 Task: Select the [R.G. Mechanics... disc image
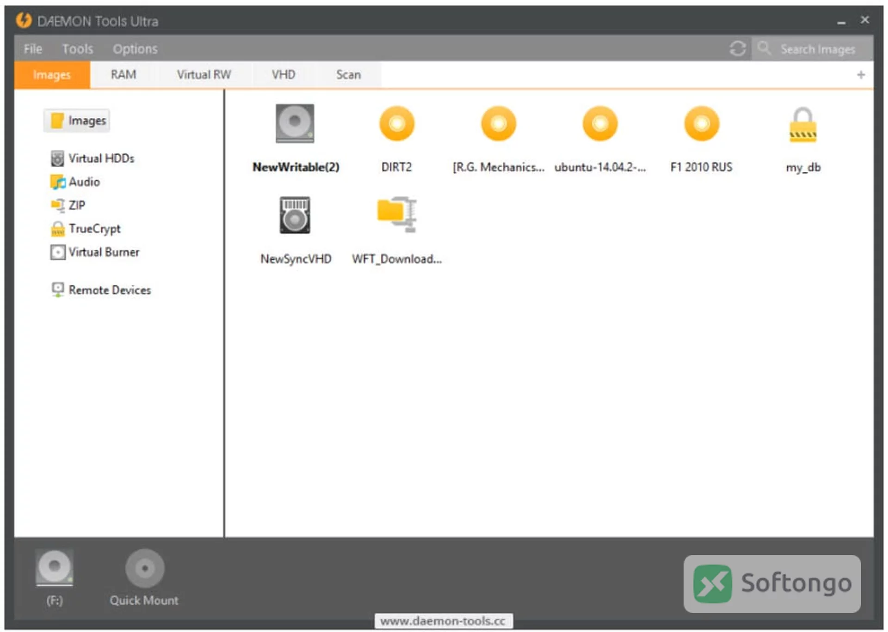[x=498, y=123]
